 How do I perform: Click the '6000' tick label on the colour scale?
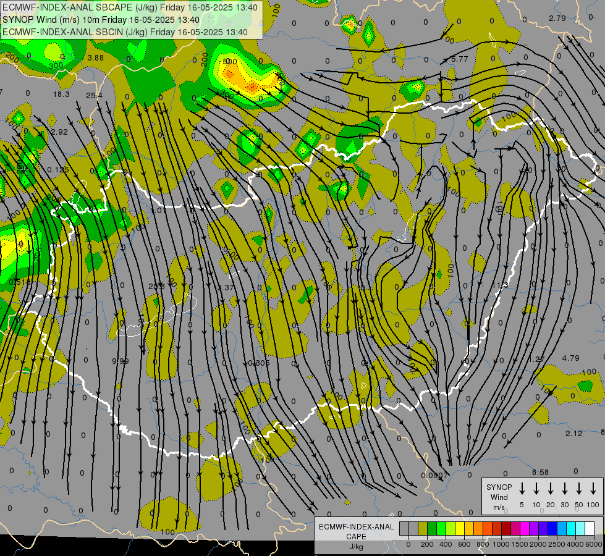pyautogui.click(x=594, y=544)
